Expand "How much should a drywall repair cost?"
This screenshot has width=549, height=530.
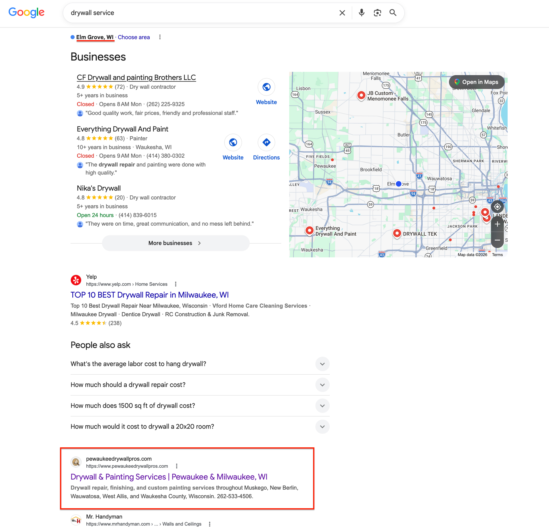click(200, 385)
